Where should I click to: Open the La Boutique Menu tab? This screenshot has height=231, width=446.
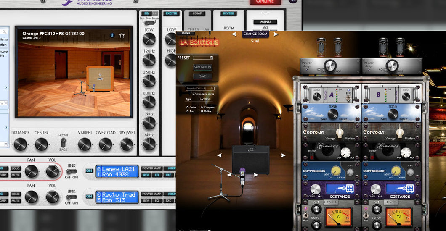pyautogui.click(x=186, y=33)
